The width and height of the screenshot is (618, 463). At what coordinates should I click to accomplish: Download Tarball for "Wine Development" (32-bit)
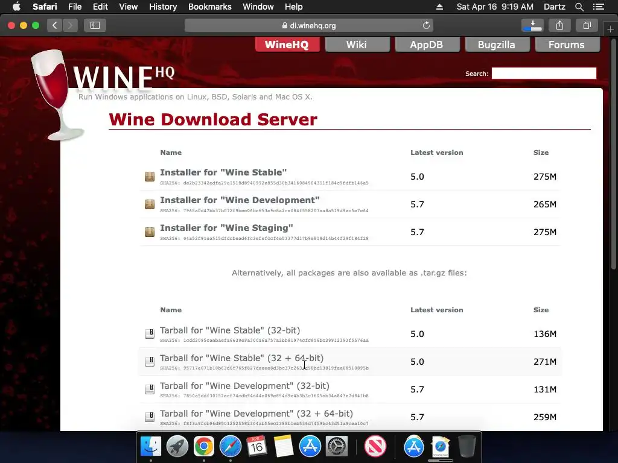tap(244, 386)
